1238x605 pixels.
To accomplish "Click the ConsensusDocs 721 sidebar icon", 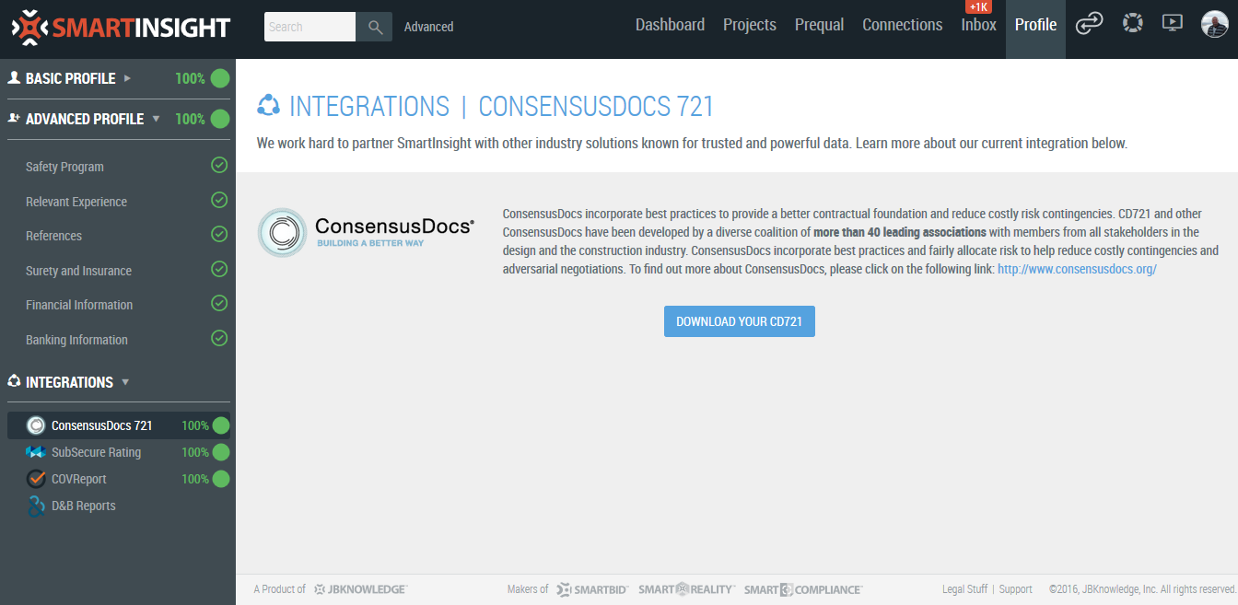I will click(36, 425).
